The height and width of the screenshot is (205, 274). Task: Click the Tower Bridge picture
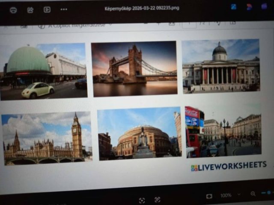point(134,69)
